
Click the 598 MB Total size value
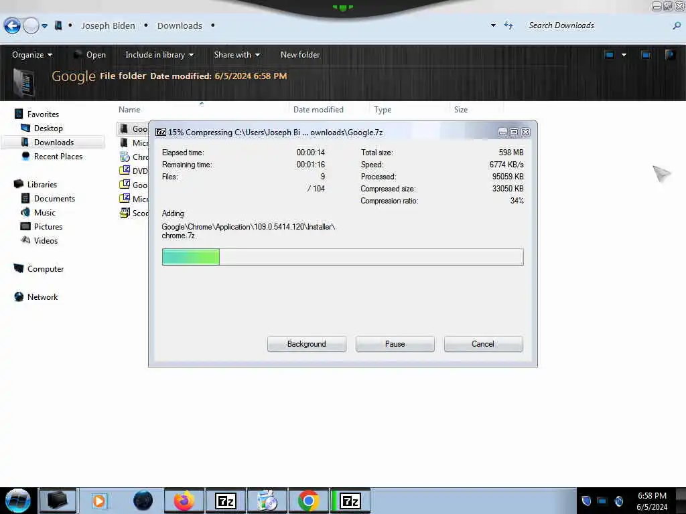[x=511, y=153]
